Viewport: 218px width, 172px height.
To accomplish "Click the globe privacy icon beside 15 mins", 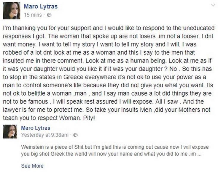I will (x=50, y=14).
